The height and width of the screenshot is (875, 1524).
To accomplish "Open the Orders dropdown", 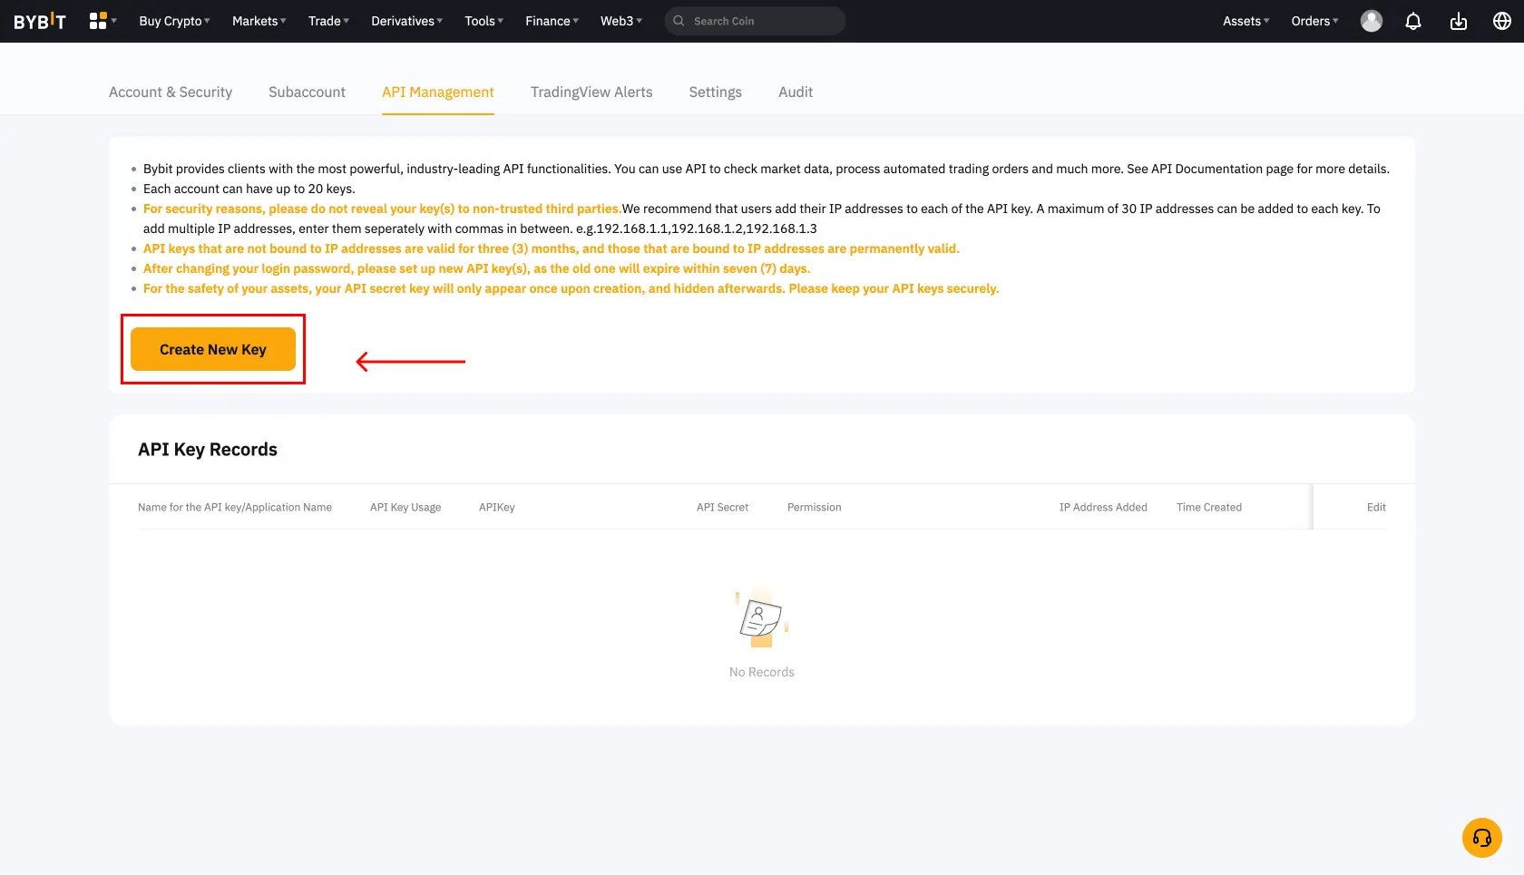I will 1314,21.
